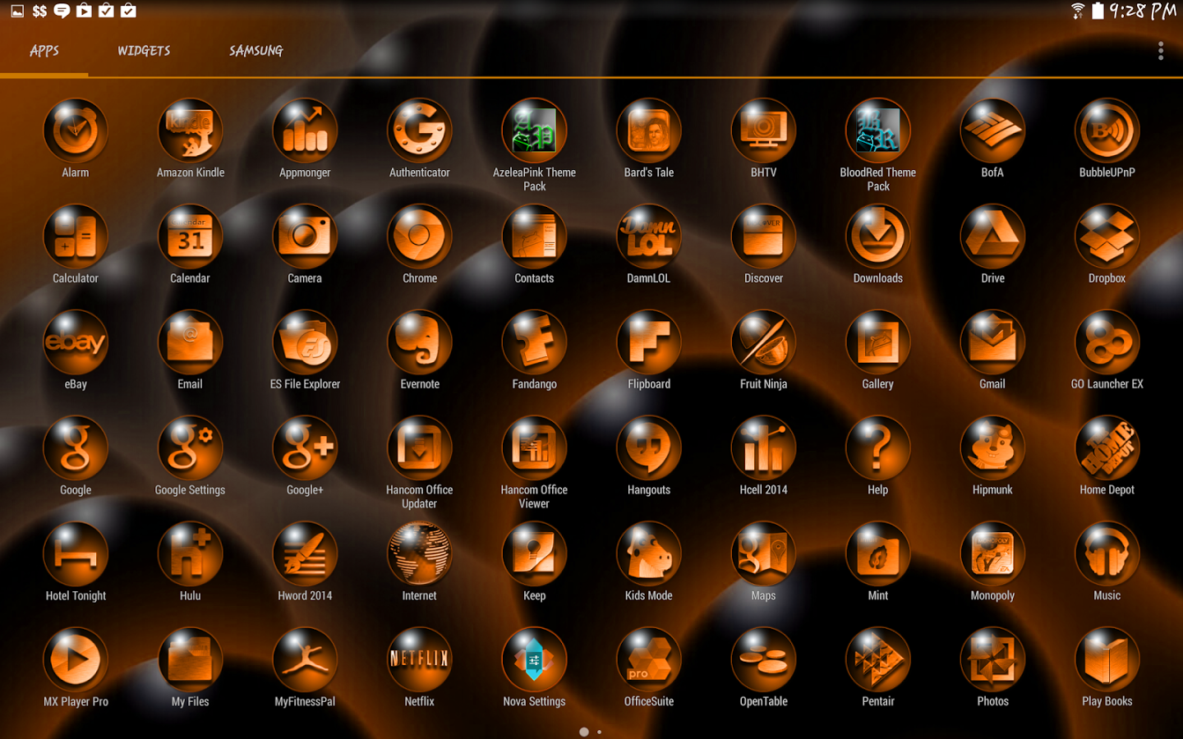The width and height of the screenshot is (1183, 739).
Task: Open Hipmunk app
Action: [992, 448]
